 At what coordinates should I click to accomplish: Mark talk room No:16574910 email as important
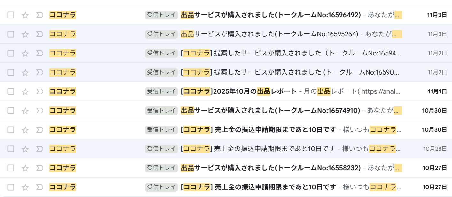tap(40, 111)
